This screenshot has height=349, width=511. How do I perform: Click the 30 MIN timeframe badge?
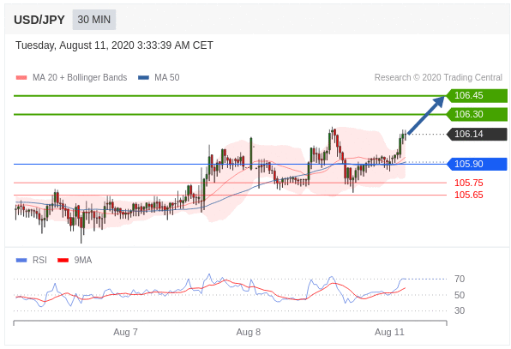click(x=93, y=20)
